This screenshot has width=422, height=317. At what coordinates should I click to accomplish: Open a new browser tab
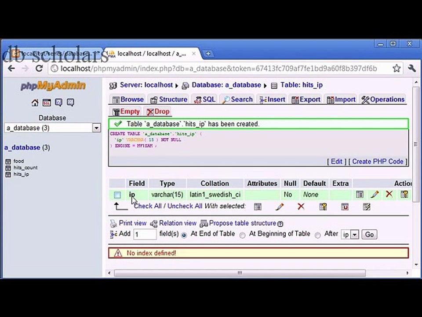[208, 54]
